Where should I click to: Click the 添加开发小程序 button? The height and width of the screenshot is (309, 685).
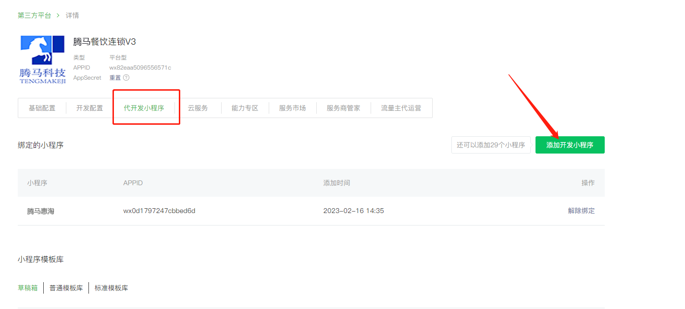570,145
